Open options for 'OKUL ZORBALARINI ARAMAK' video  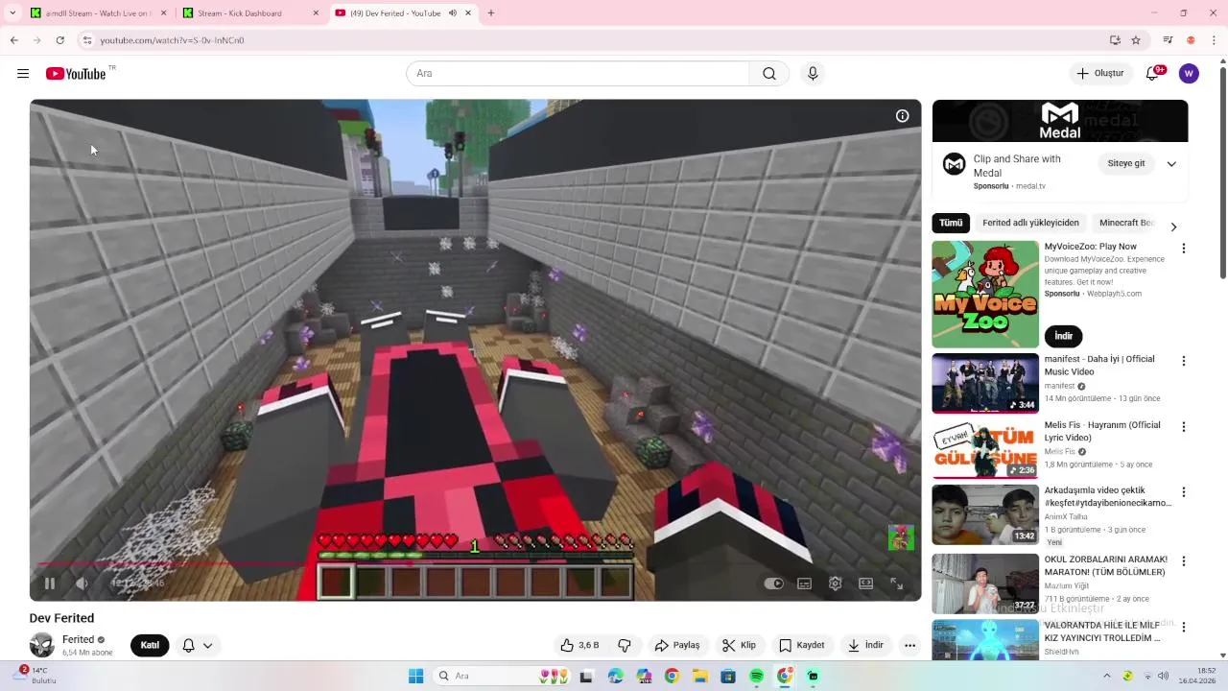(x=1183, y=561)
